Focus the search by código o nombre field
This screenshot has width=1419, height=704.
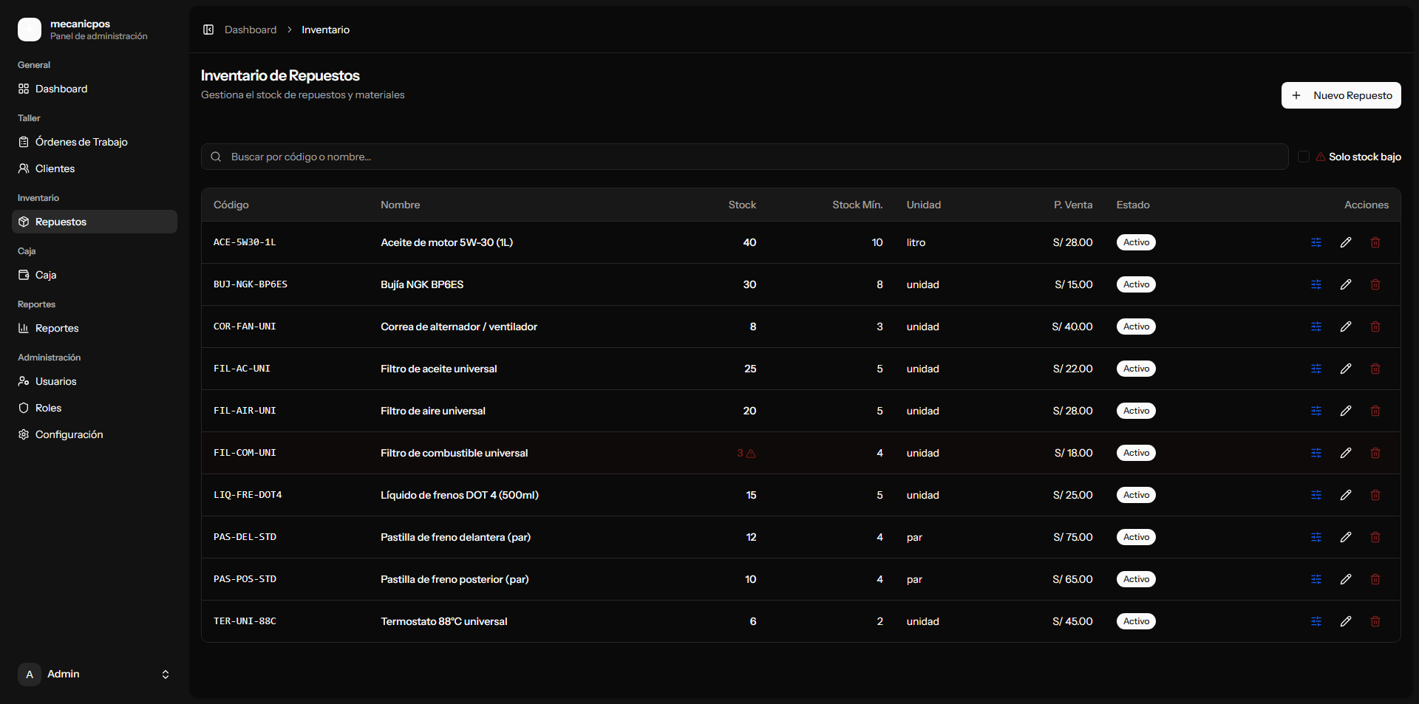(x=744, y=157)
